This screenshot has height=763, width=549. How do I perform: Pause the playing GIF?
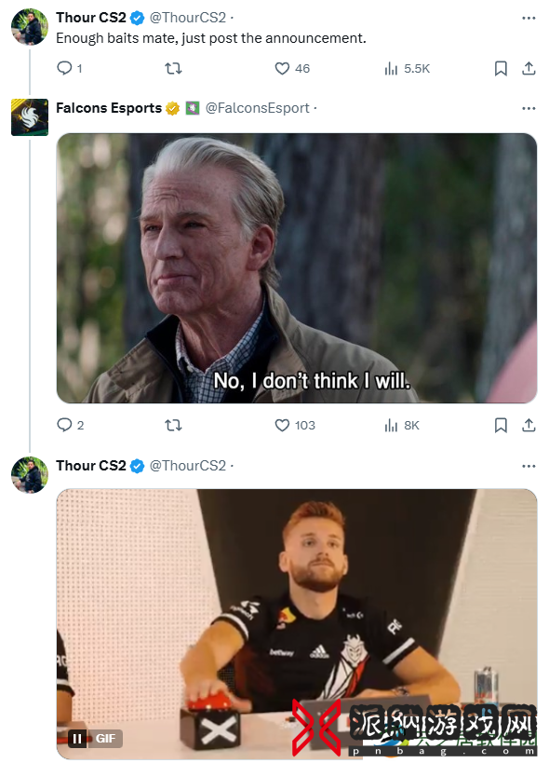[77, 739]
